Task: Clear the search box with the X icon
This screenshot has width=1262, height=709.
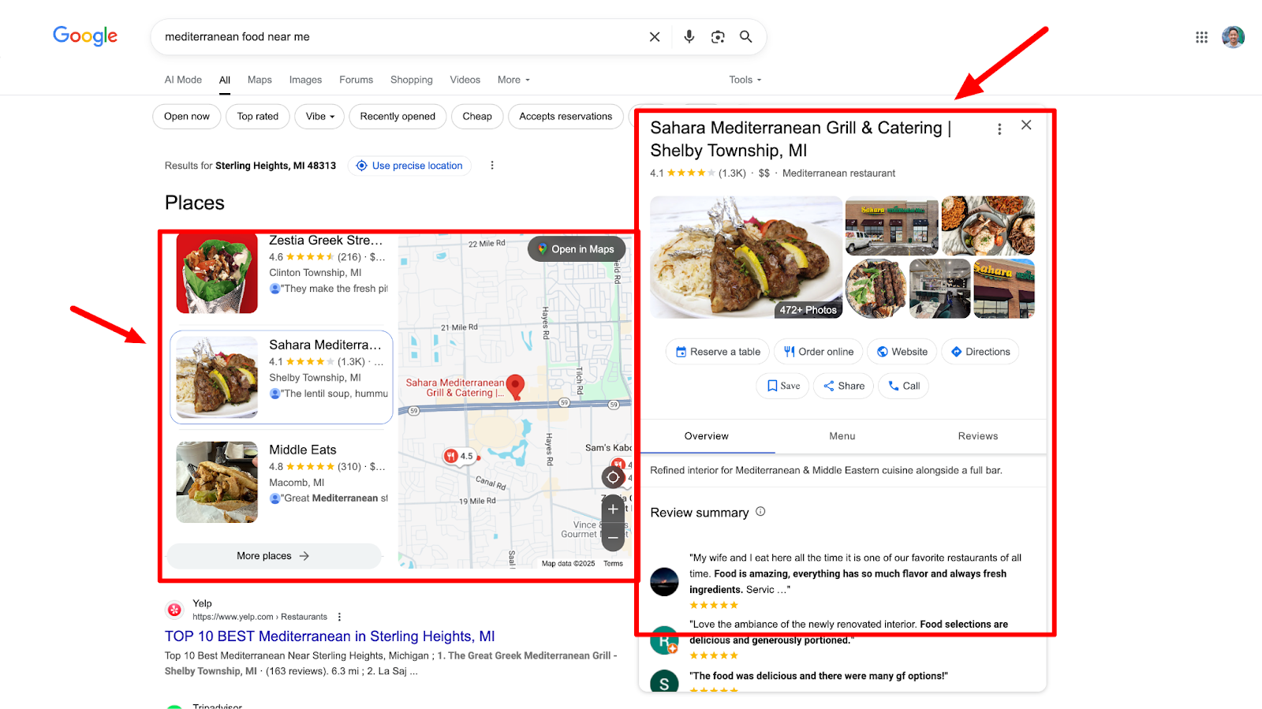Action: click(x=655, y=37)
